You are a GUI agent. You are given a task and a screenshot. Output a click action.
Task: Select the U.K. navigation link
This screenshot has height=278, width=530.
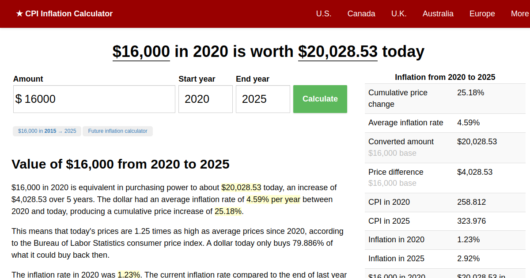[399, 14]
